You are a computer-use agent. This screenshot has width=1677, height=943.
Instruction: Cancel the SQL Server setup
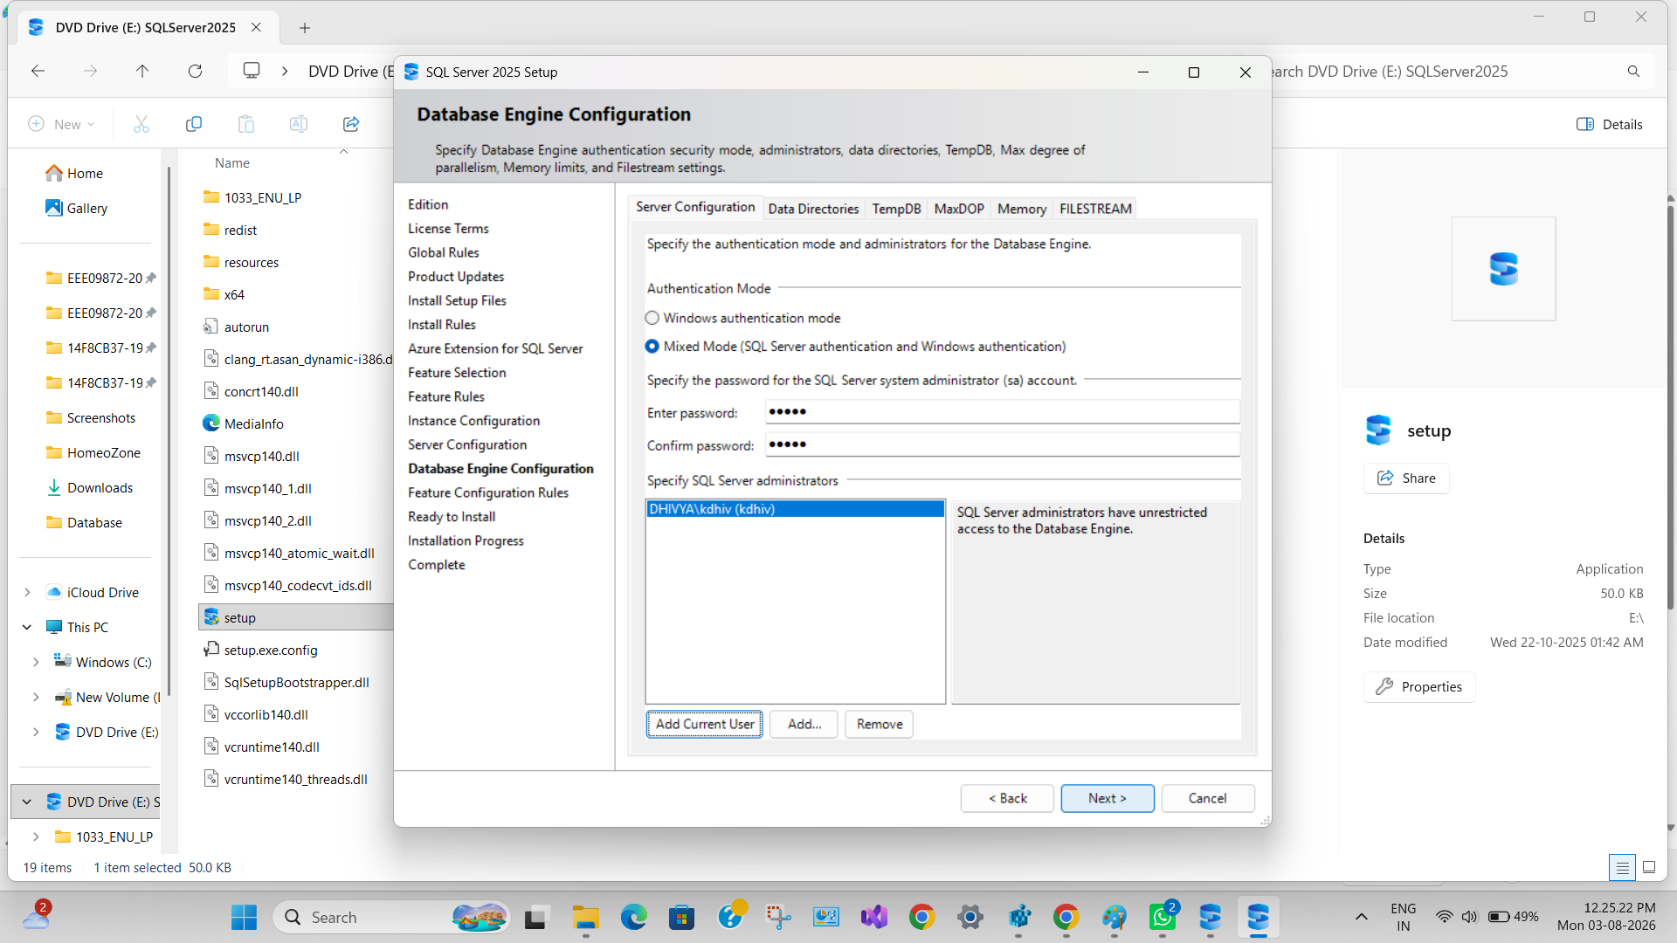[x=1208, y=798]
